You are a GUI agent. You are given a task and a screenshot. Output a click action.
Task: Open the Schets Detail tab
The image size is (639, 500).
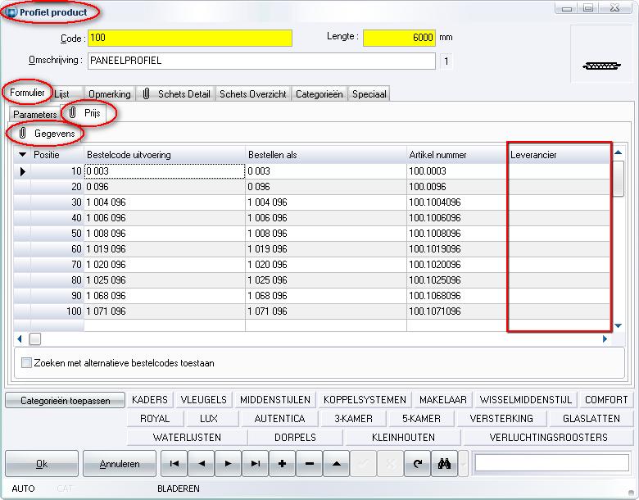[176, 94]
